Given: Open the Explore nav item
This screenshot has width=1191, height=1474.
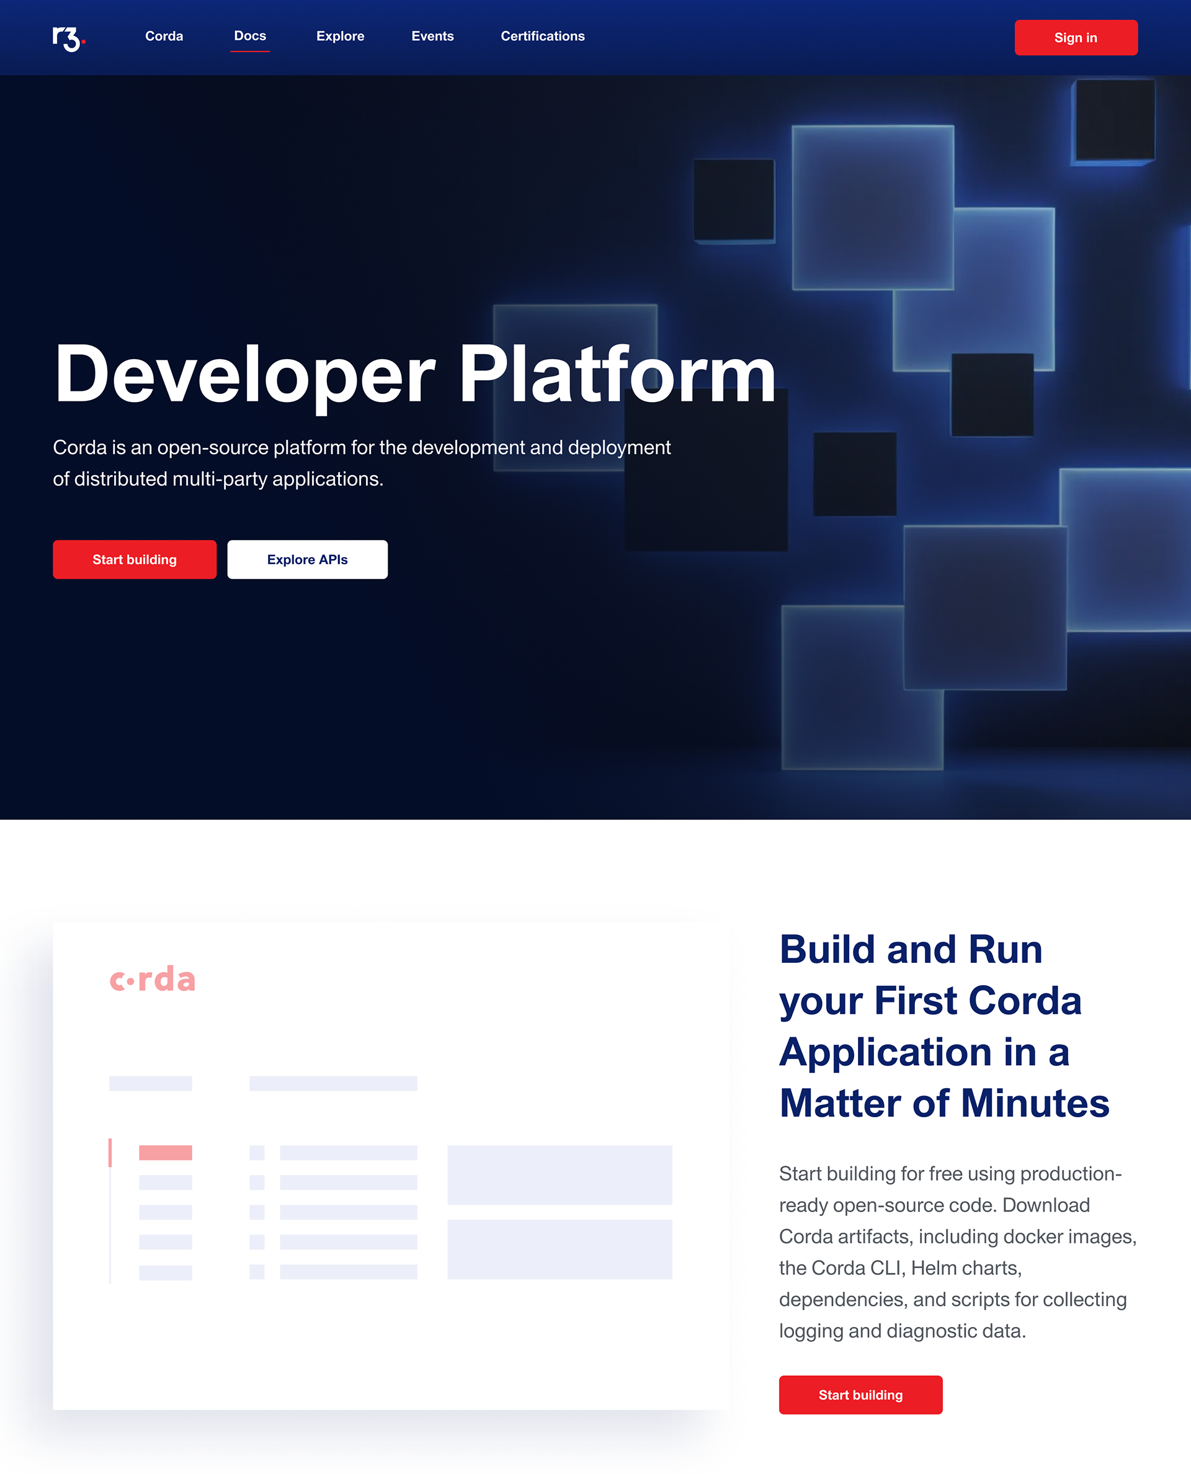Looking at the screenshot, I should pyautogui.click(x=341, y=37).
